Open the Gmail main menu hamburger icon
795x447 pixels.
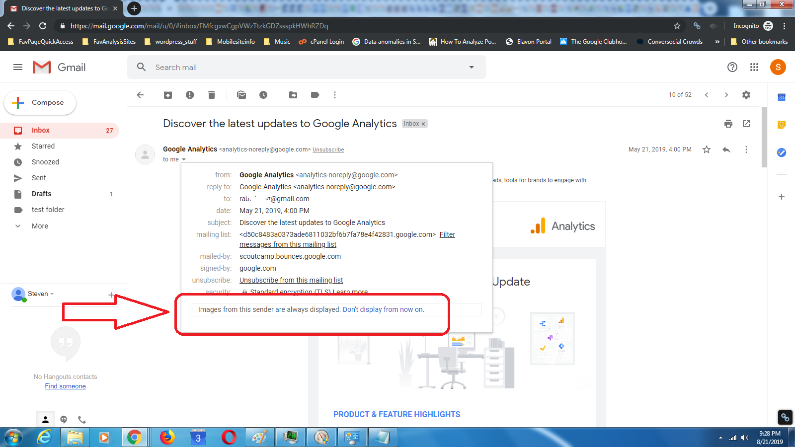point(18,67)
